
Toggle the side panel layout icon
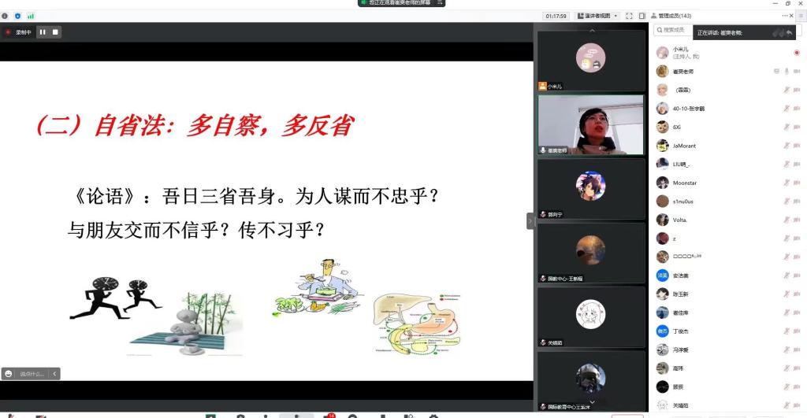pyautogui.click(x=642, y=16)
